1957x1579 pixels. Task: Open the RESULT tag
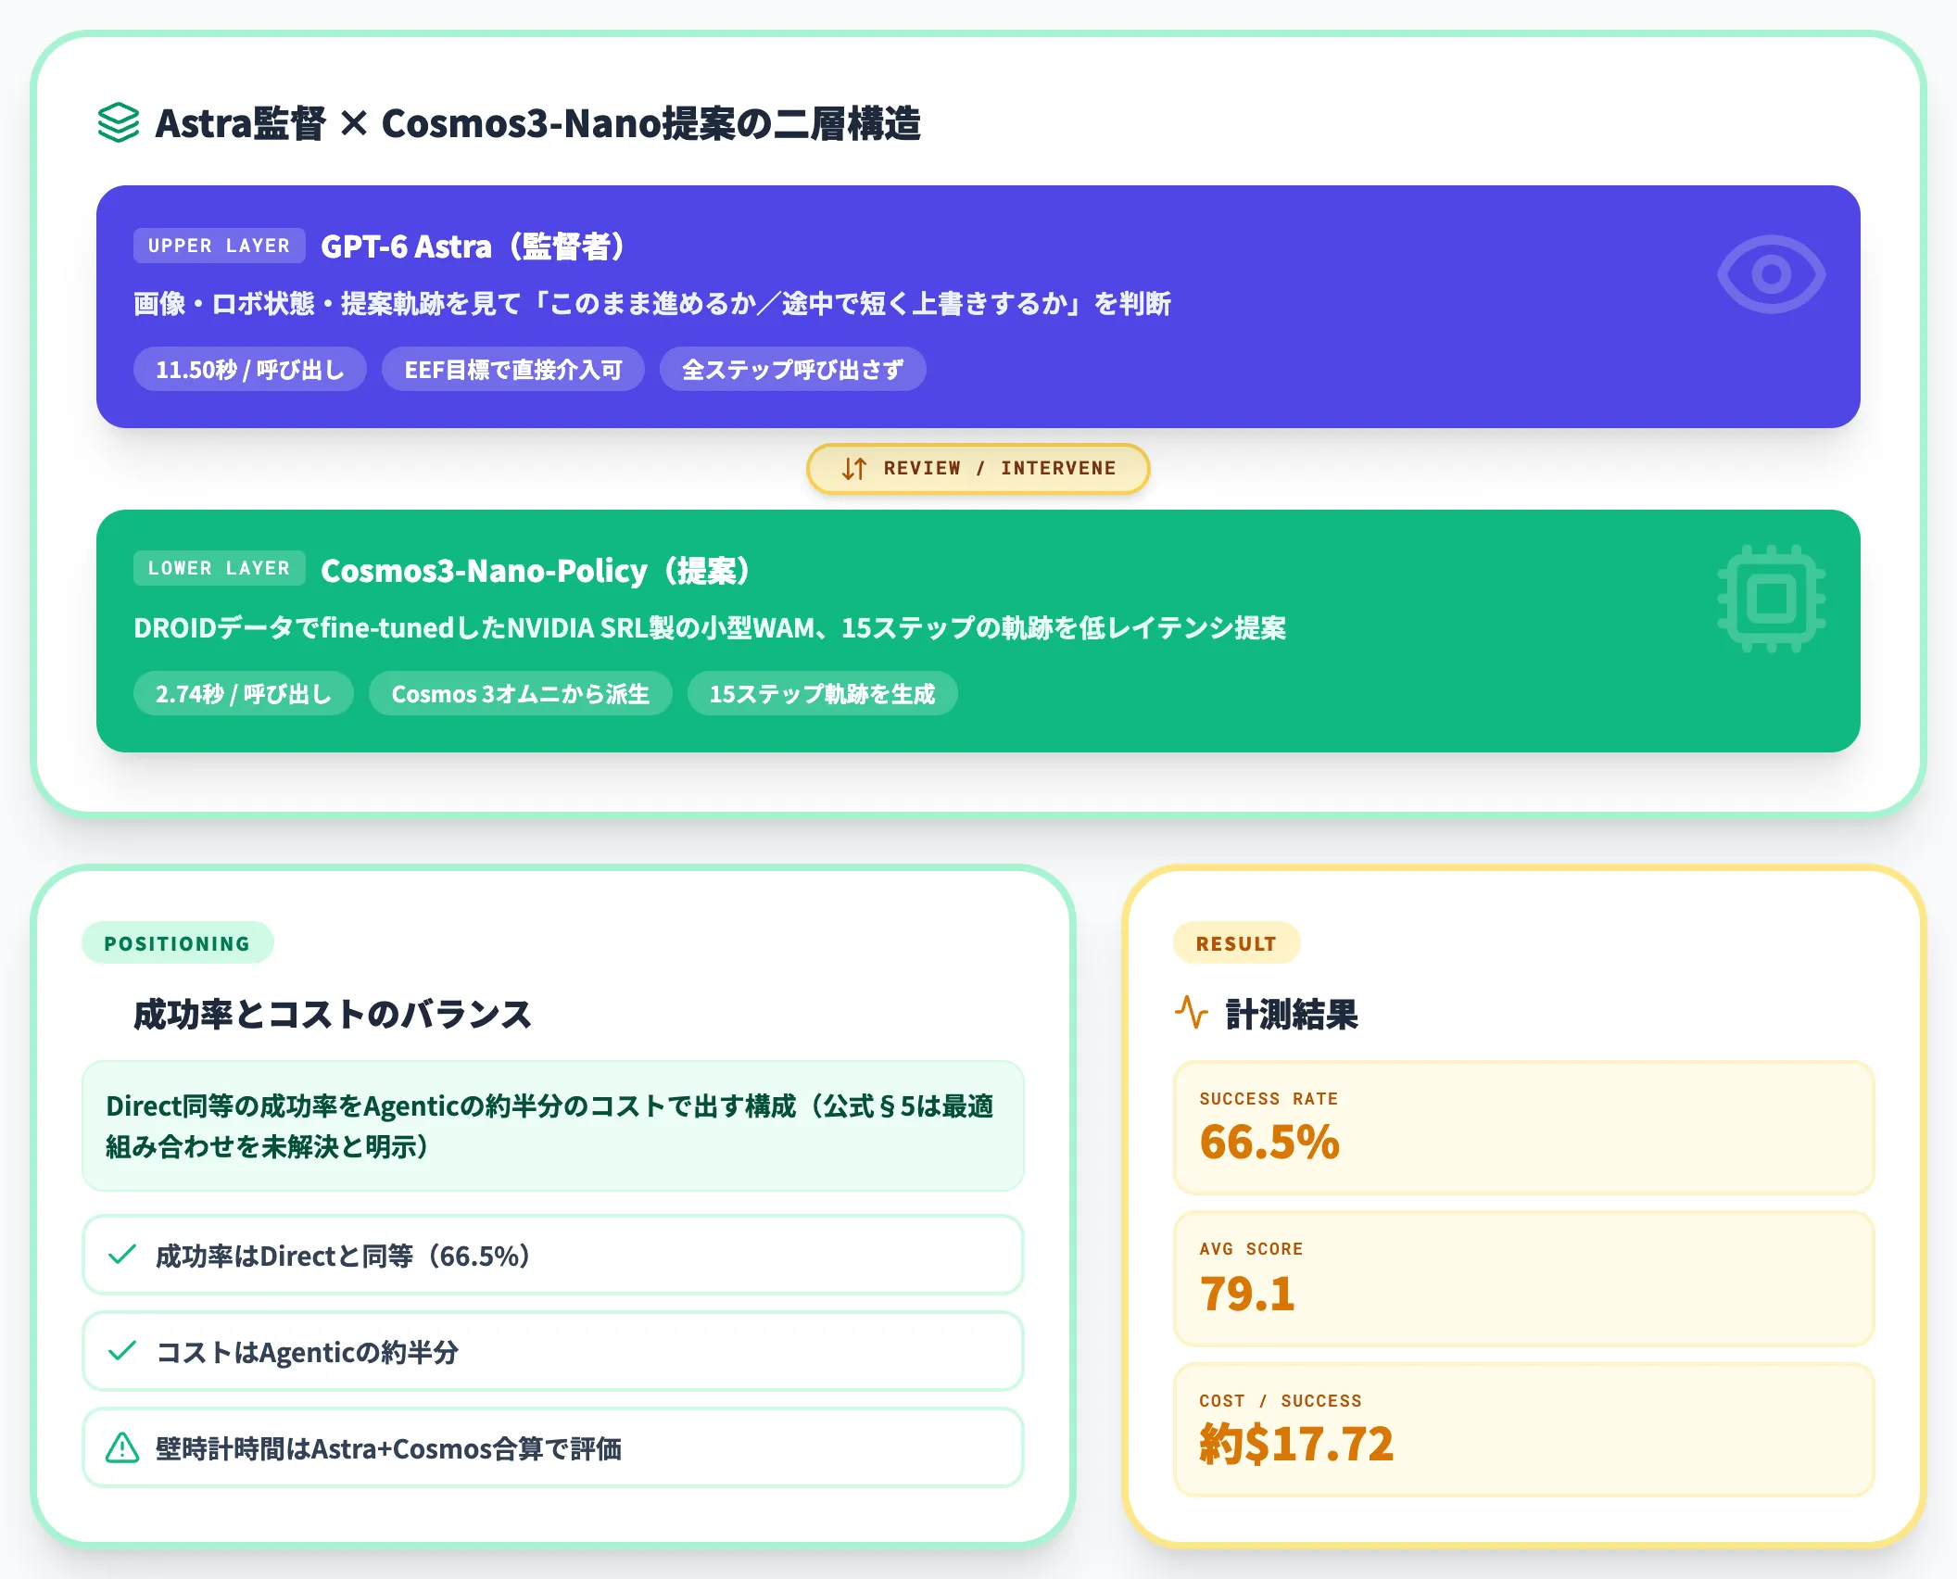coord(1236,943)
